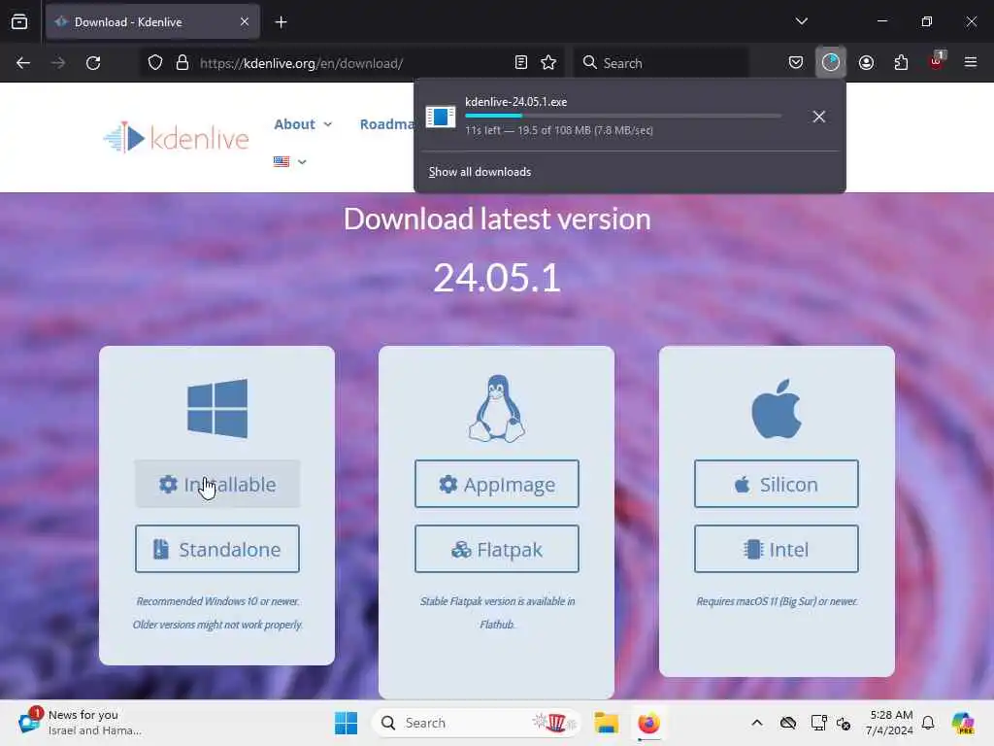Click the Firefox toolbar Search box

point(661,63)
